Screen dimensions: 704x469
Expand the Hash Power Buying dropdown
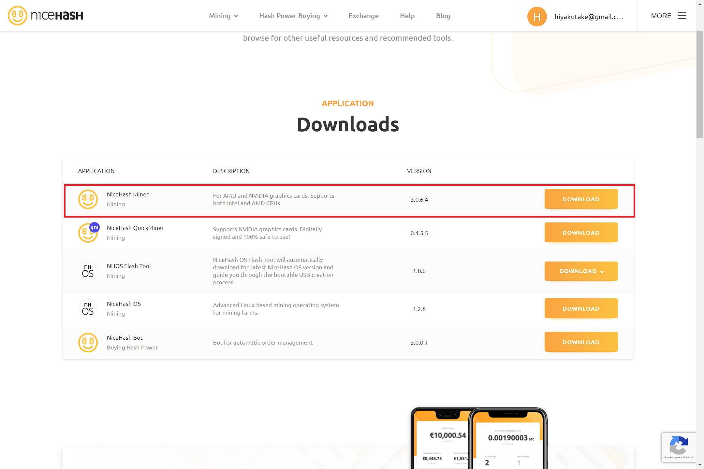click(293, 16)
